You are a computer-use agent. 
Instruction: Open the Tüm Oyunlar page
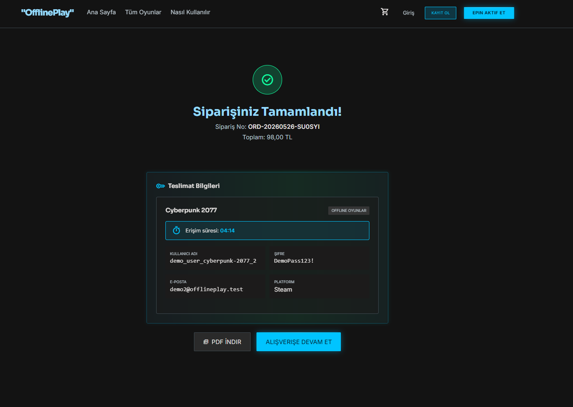point(143,12)
